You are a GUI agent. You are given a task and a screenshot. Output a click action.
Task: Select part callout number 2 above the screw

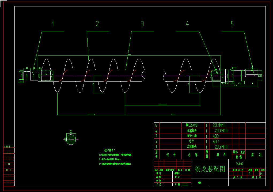(x=97, y=24)
